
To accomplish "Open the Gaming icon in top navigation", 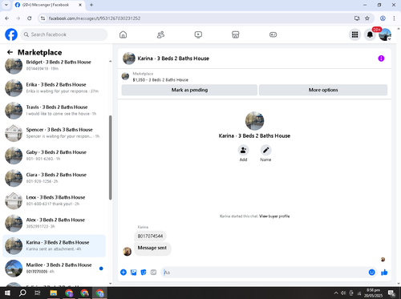I will point(273,34).
